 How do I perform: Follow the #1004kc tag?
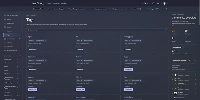pos(80,90)
